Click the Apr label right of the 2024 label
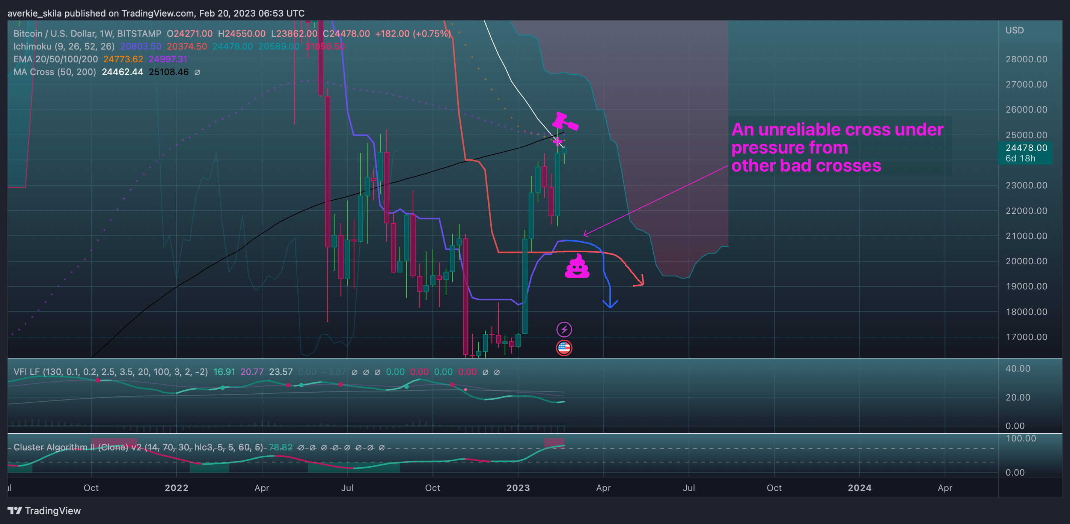The width and height of the screenshot is (1070, 524). coord(945,488)
